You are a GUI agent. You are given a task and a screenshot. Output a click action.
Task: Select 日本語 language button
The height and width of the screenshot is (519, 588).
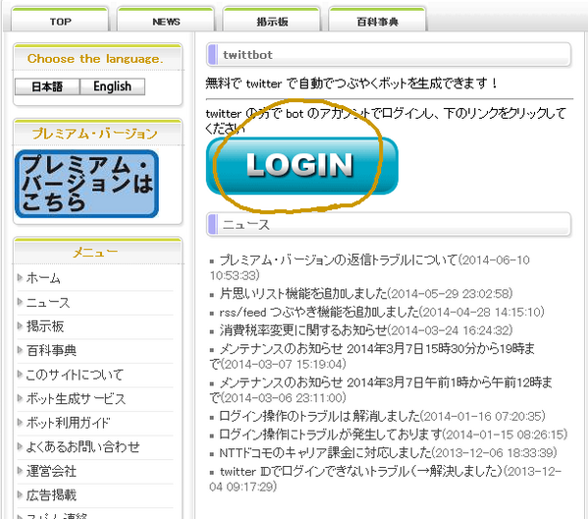47,86
